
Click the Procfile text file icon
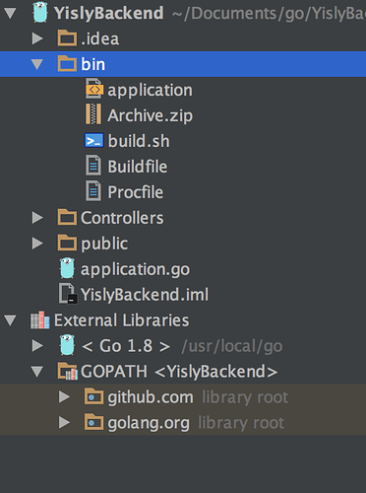point(93,190)
